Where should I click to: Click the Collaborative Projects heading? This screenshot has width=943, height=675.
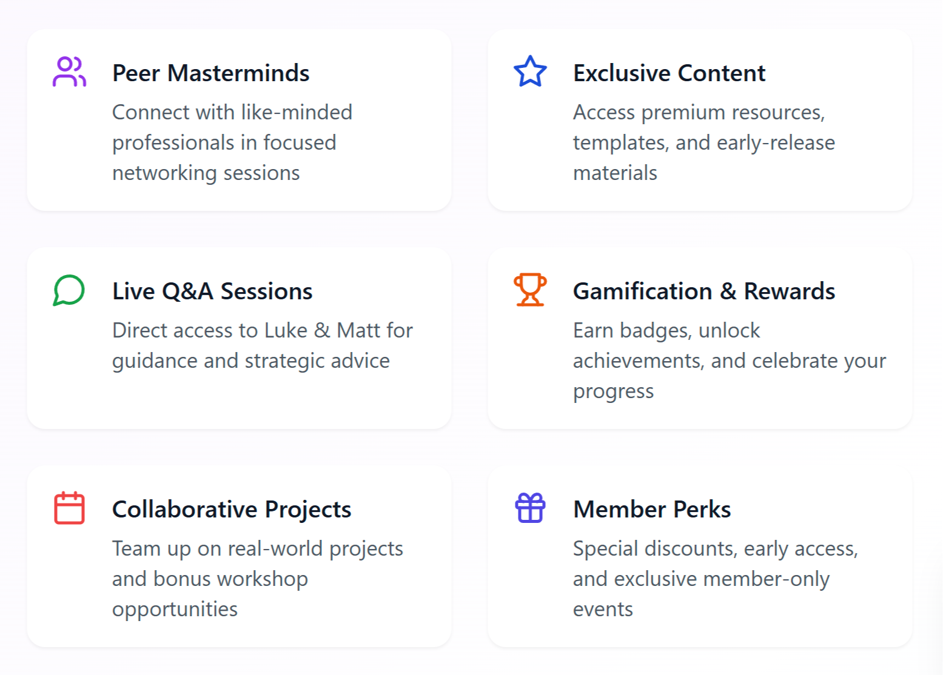pyautogui.click(x=232, y=510)
